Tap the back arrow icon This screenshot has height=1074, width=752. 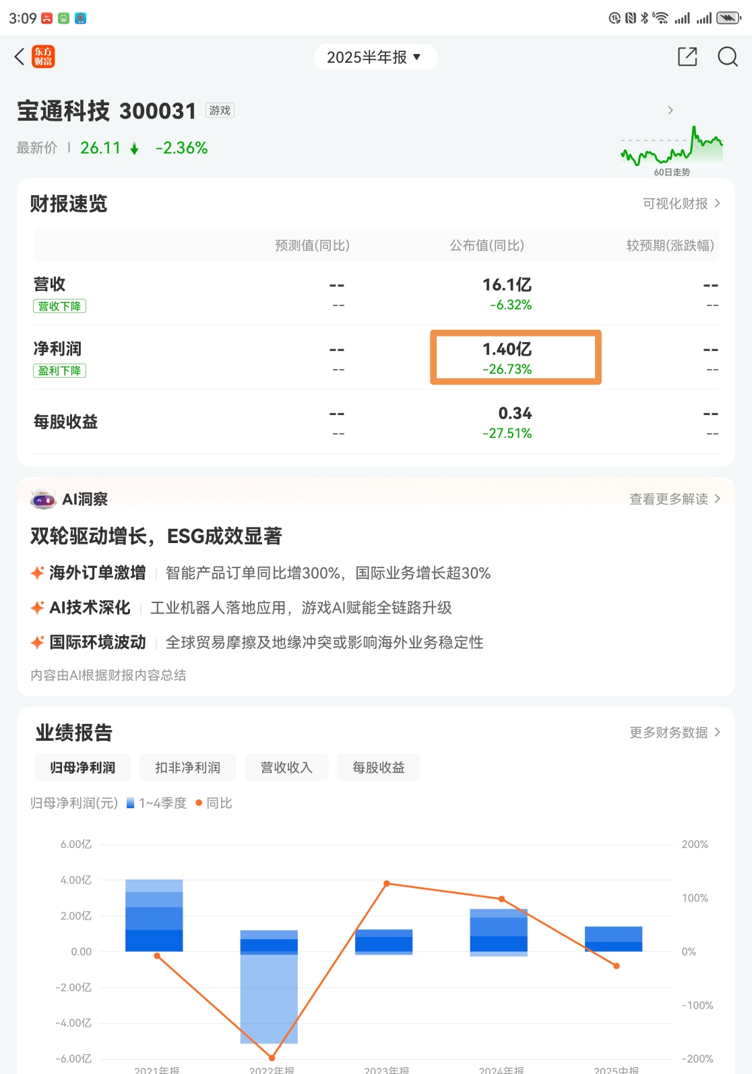(x=20, y=57)
